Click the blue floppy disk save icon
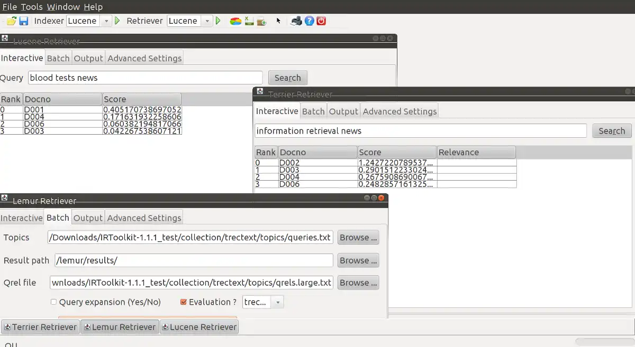 pyautogui.click(x=24, y=21)
